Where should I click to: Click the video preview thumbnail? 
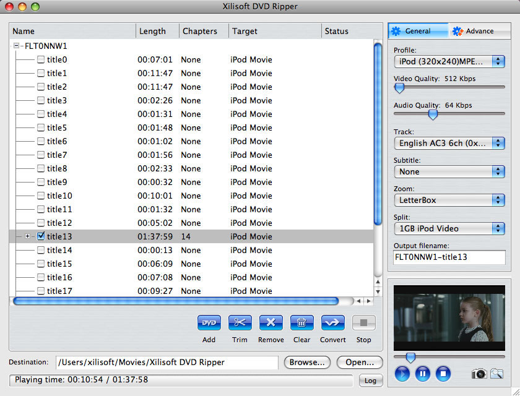click(x=449, y=318)
